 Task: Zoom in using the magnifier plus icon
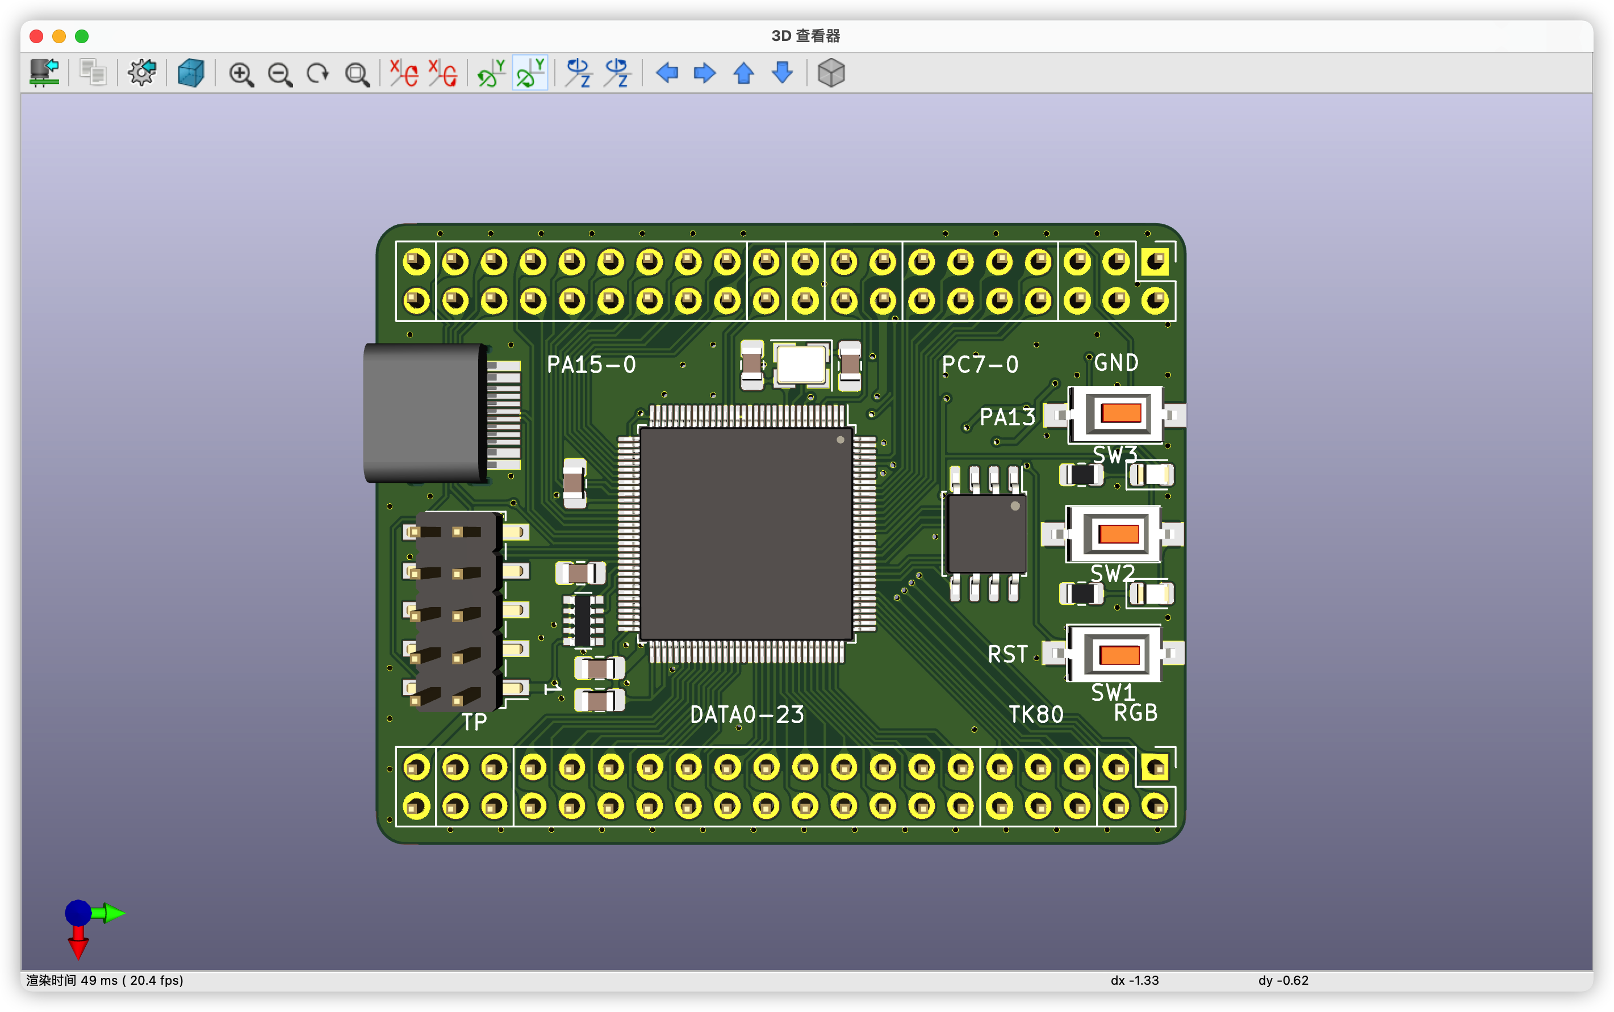(241, 73)
